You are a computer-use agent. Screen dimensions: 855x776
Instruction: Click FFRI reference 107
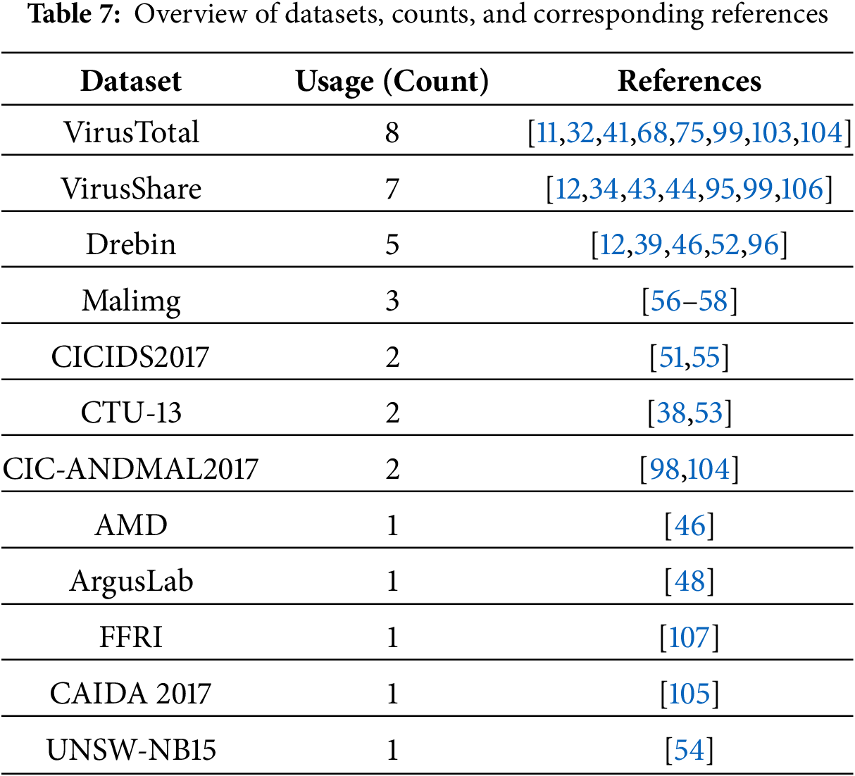(689, 637)
